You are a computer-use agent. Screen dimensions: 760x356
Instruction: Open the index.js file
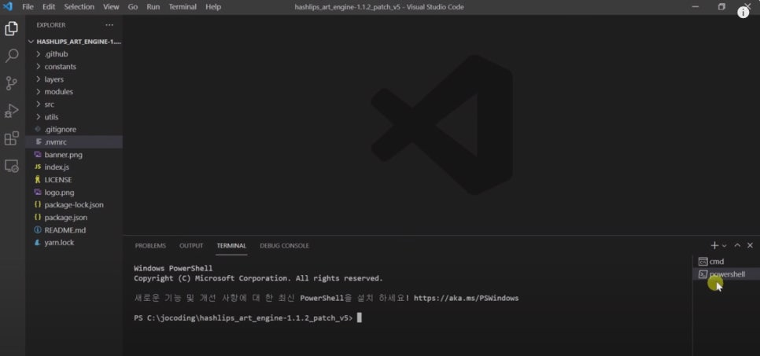coord(74,167)
